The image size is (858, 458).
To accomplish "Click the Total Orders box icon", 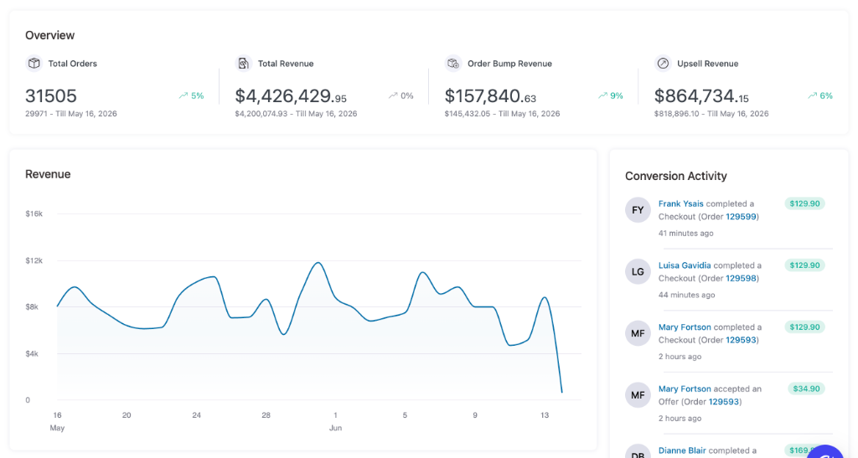I will click(x=34, y=64).
